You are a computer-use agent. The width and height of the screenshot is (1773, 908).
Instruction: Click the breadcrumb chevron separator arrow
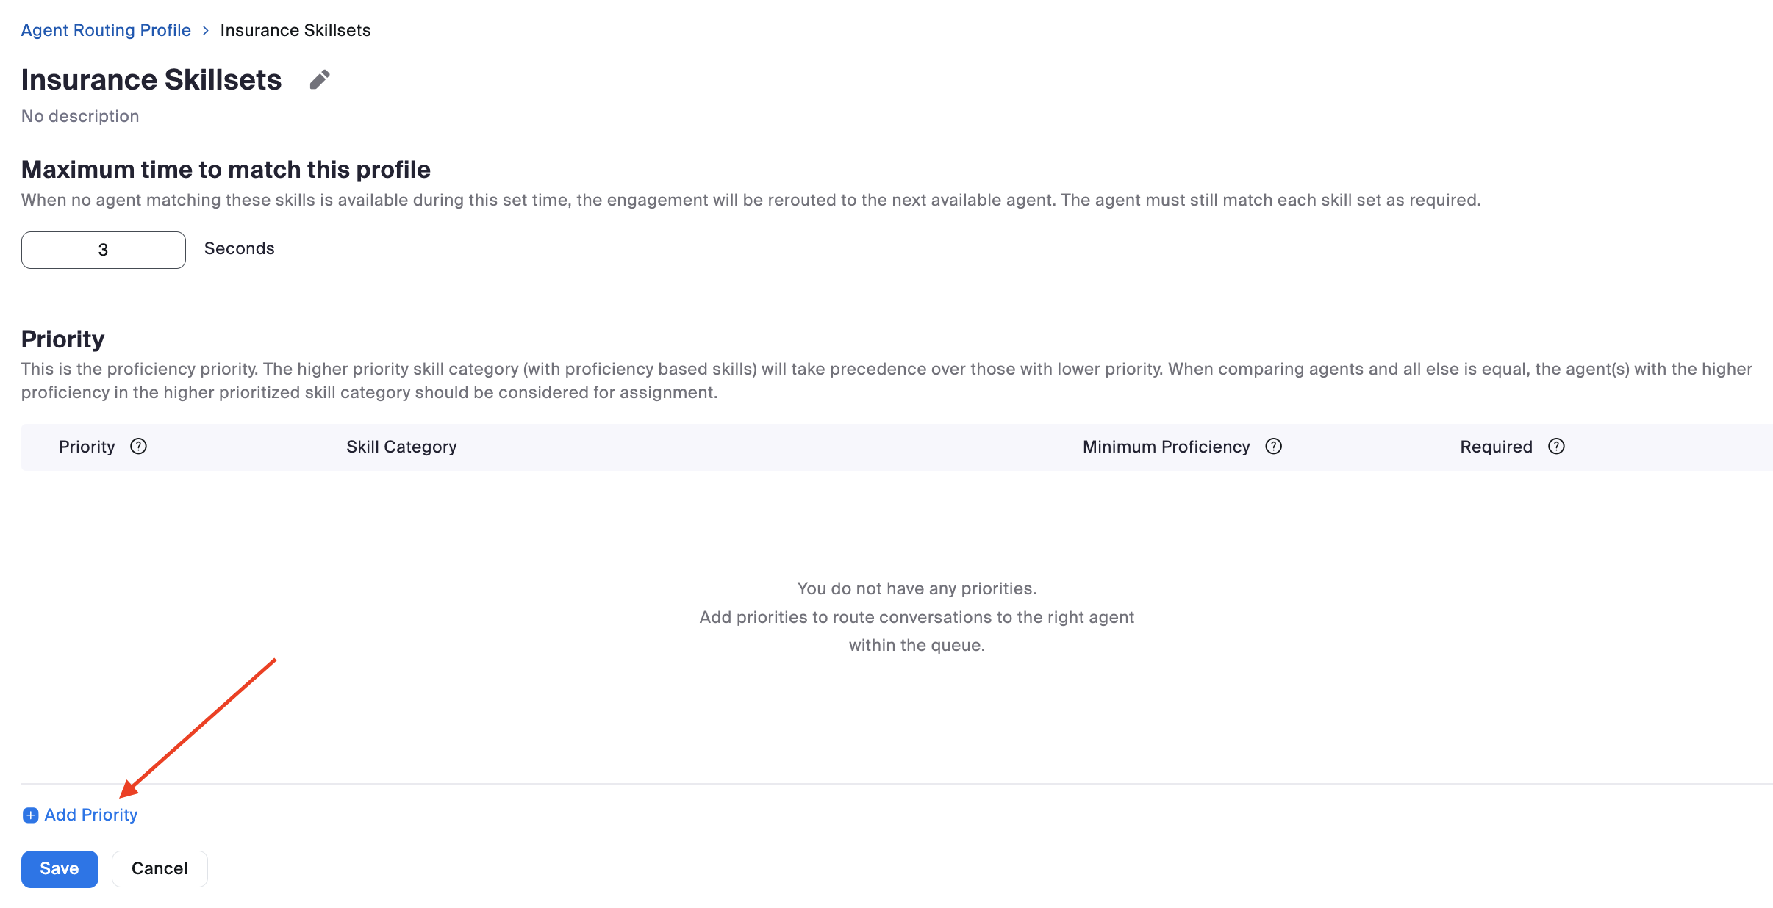click(206, 31)
